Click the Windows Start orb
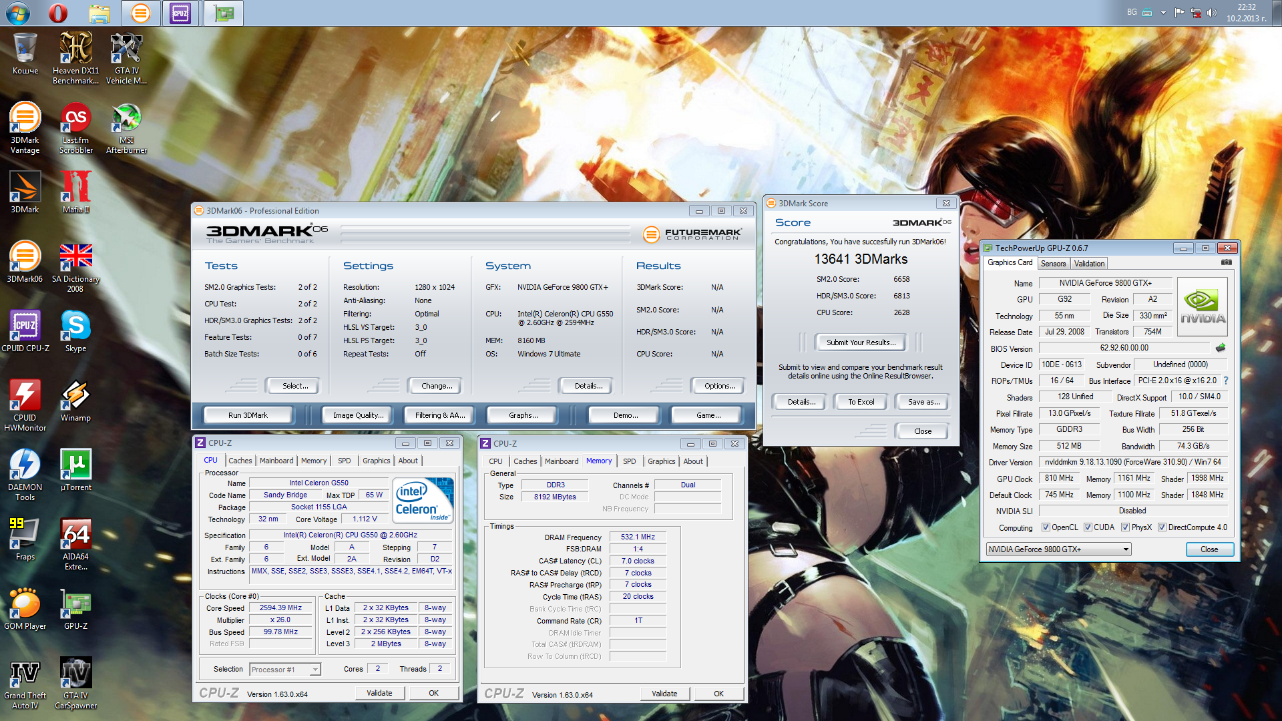Viewport: 1282px width, 721px height. 18,13
